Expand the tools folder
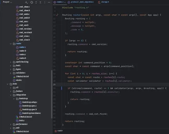Image resolution: width=169 pixels, height=134 pixels. click(11, 66)
